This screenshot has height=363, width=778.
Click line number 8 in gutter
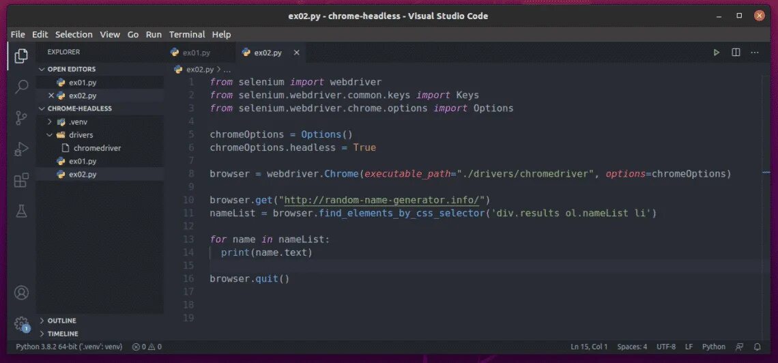(191, 174)
